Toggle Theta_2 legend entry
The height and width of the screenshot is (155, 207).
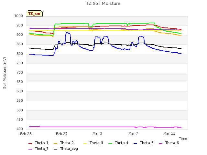(x=64, y=143)
